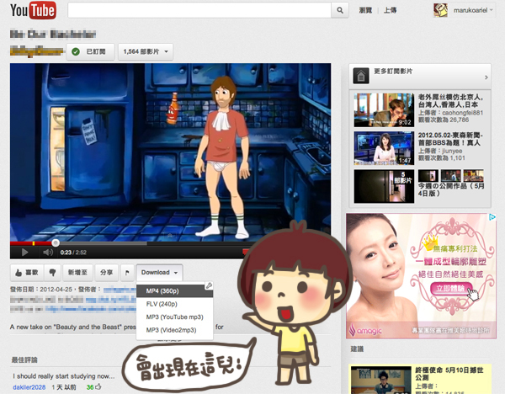Click the video progress bar scrubber knob
505x394 pixels.
[56, 243]
